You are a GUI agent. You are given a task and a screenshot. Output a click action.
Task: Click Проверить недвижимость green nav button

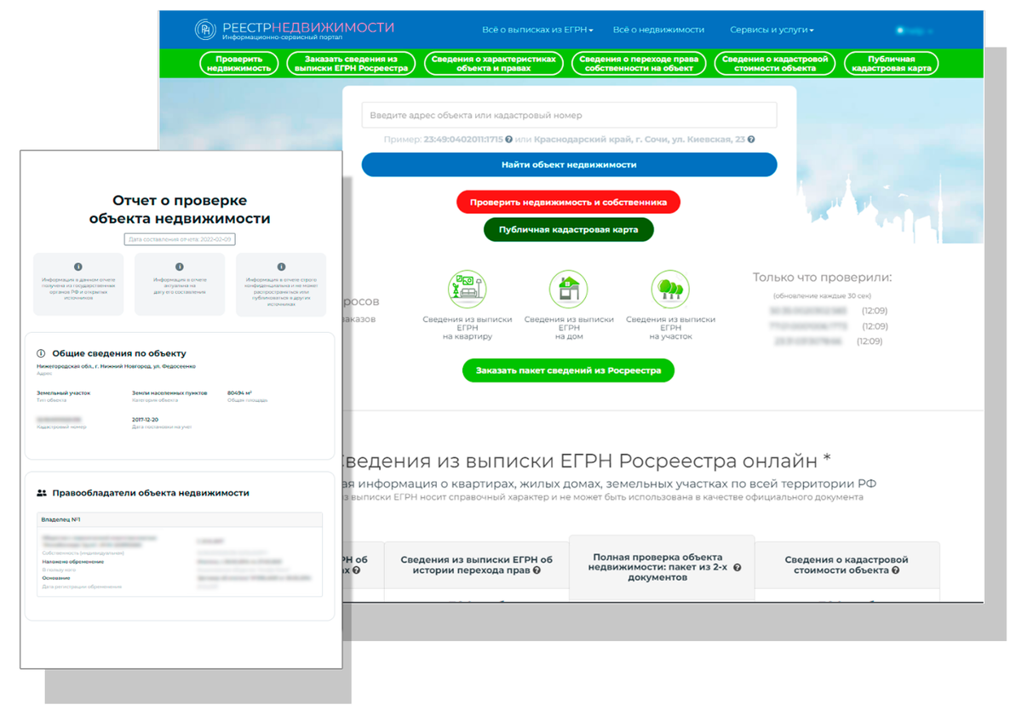(x=239, y=64)
